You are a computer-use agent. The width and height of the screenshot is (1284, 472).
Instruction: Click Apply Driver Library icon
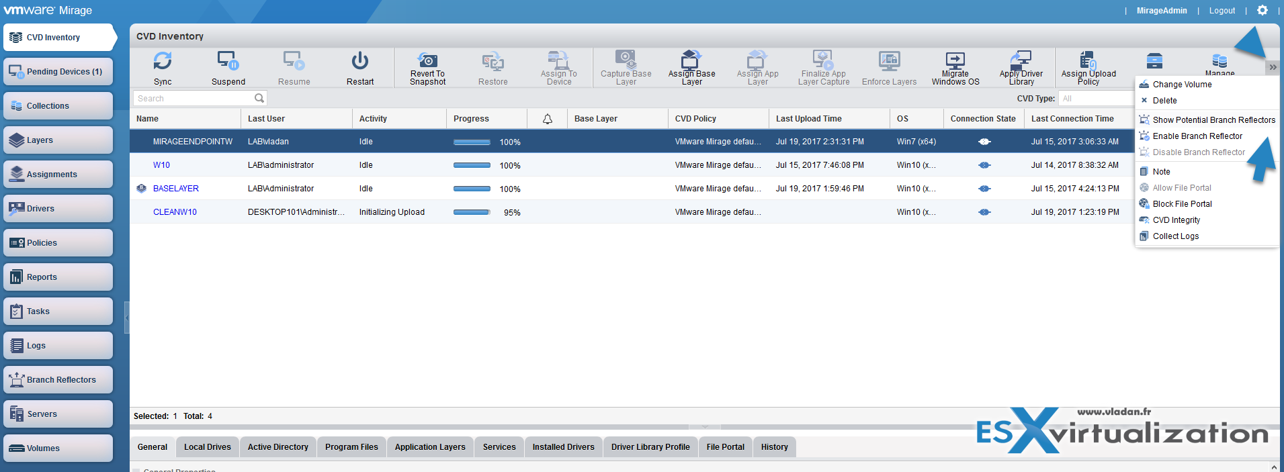[1021, 59]
